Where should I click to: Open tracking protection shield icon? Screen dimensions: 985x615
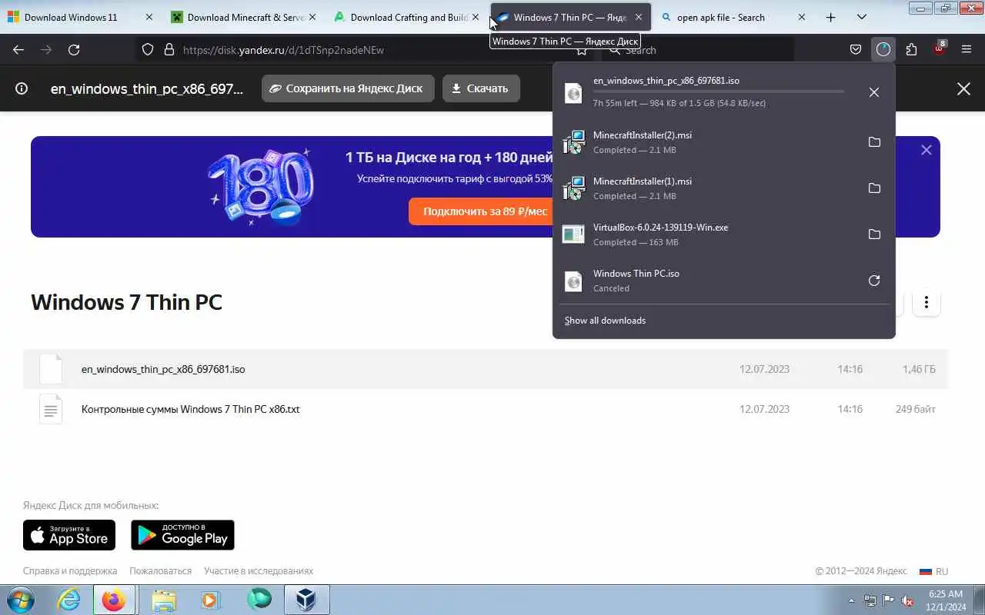coord(148,49)
